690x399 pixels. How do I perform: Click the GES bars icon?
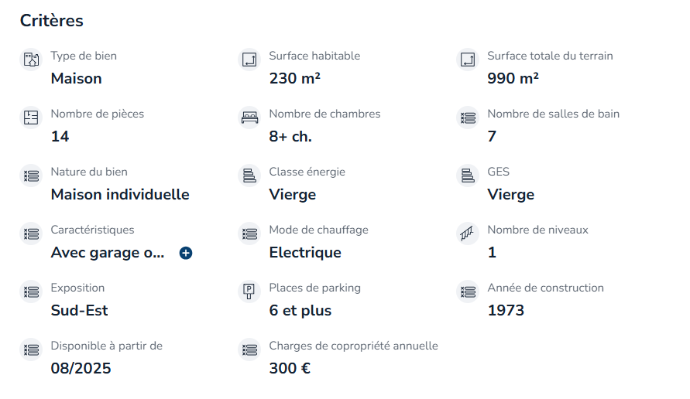[468, 176]
